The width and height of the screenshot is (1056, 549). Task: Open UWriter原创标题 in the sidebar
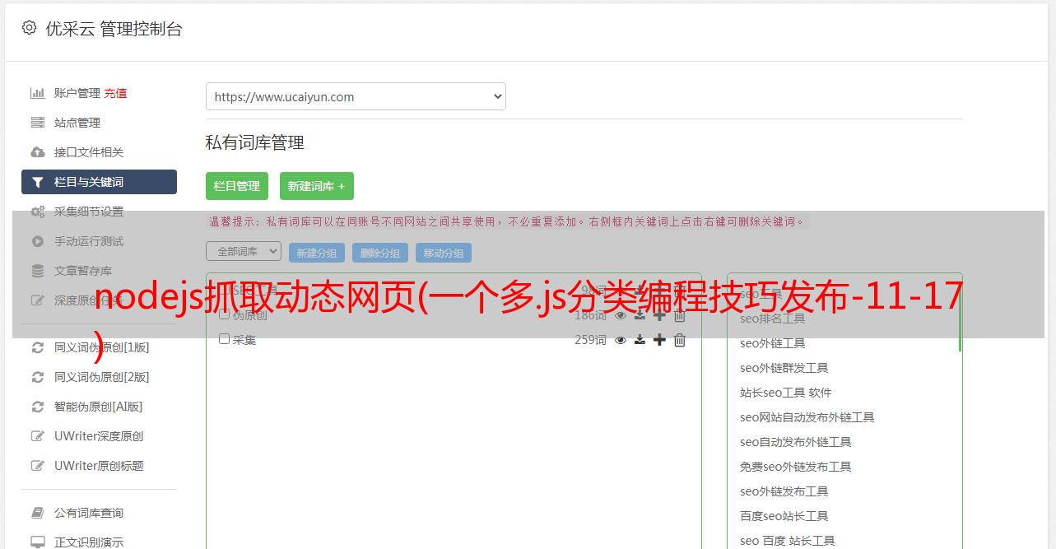tap(99, 466)
